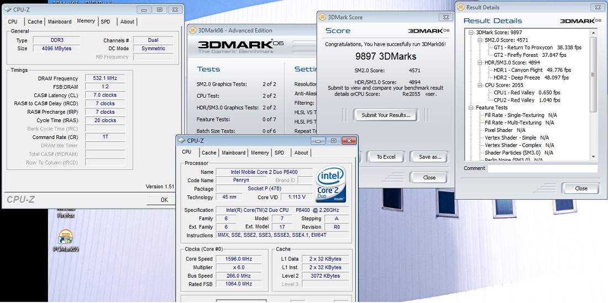Click the Save as... button
This screenshot has width=608, height=303.
430,157
